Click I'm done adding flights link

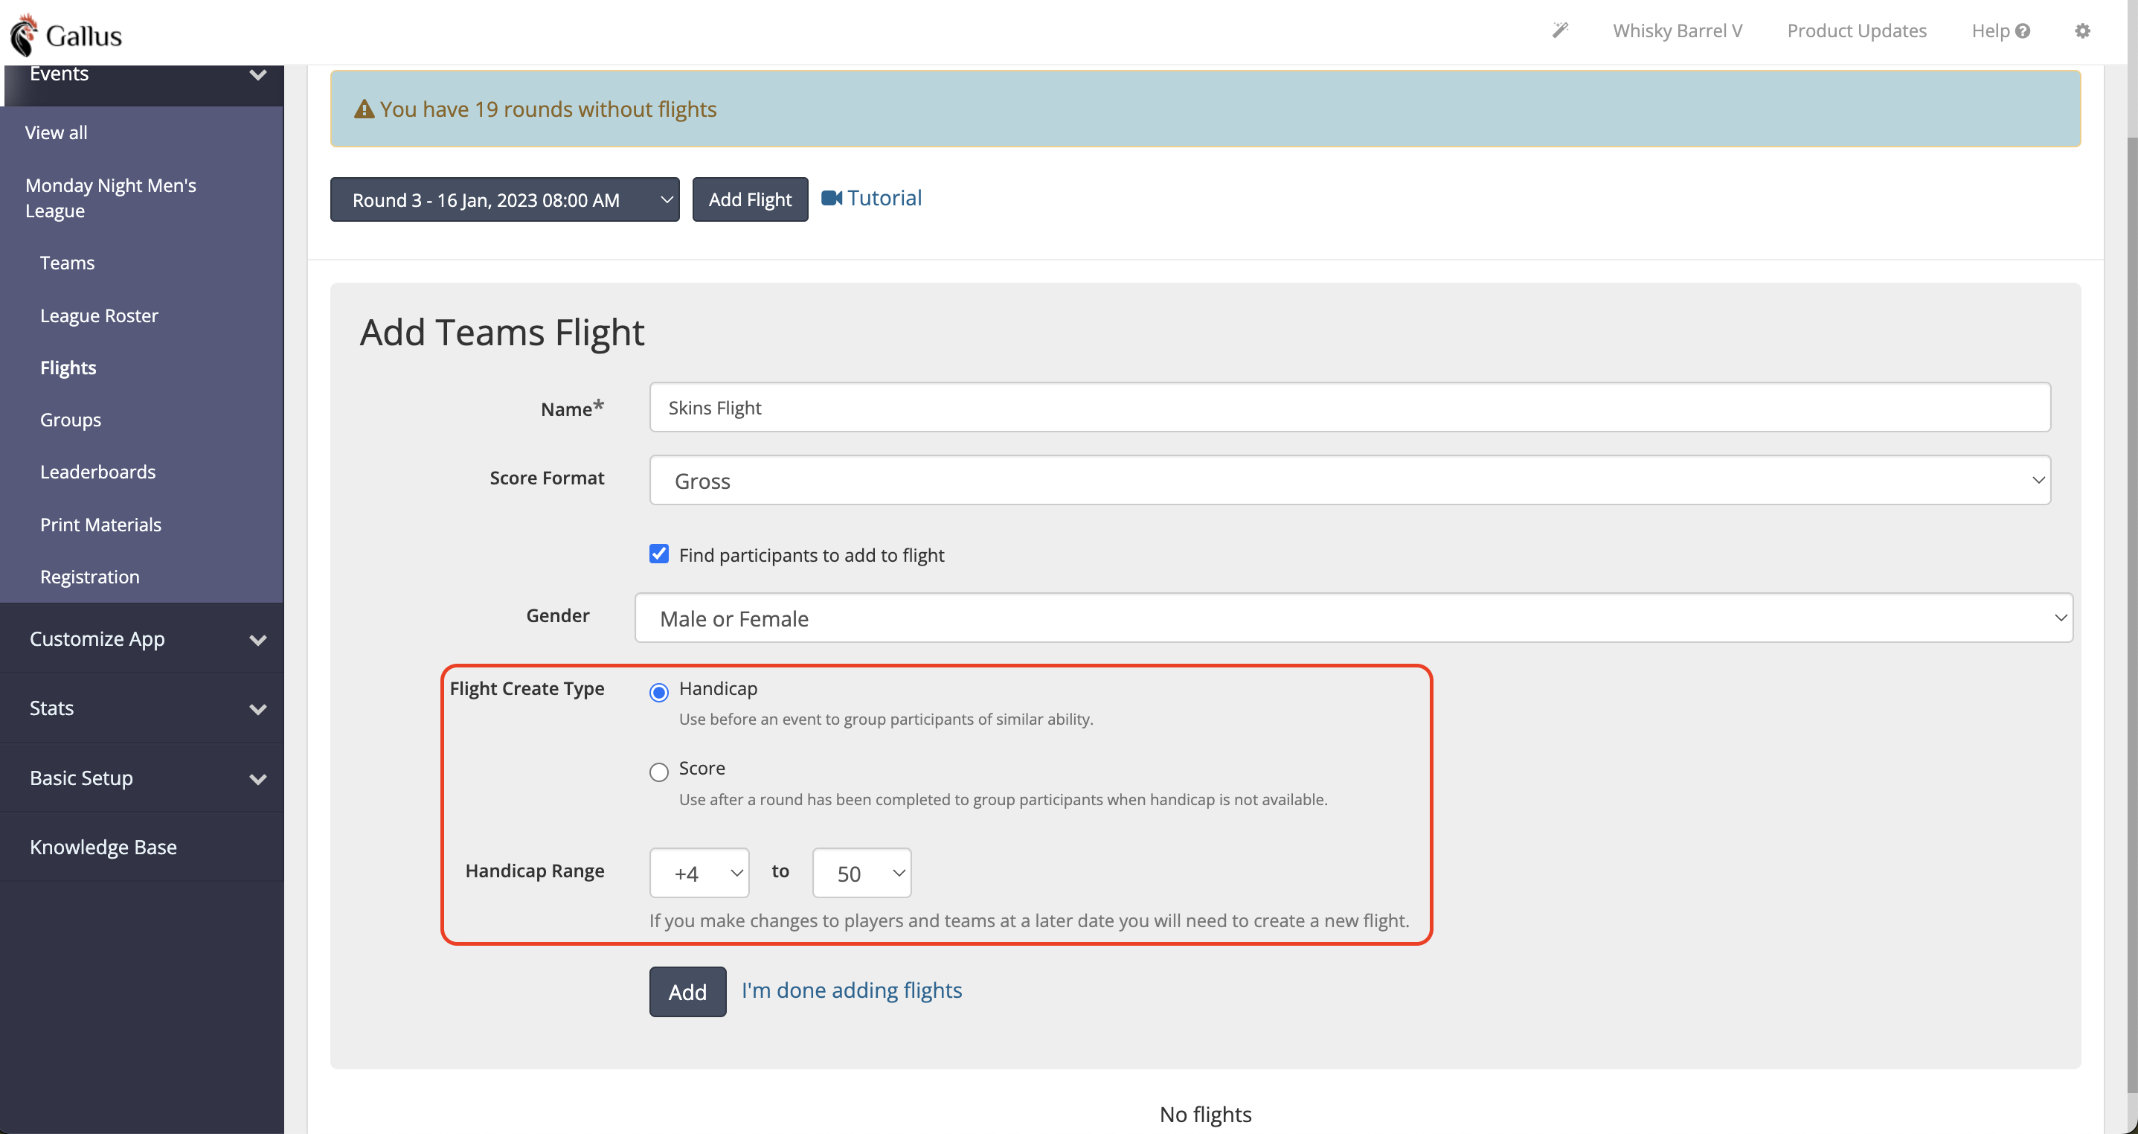(852, 990)
